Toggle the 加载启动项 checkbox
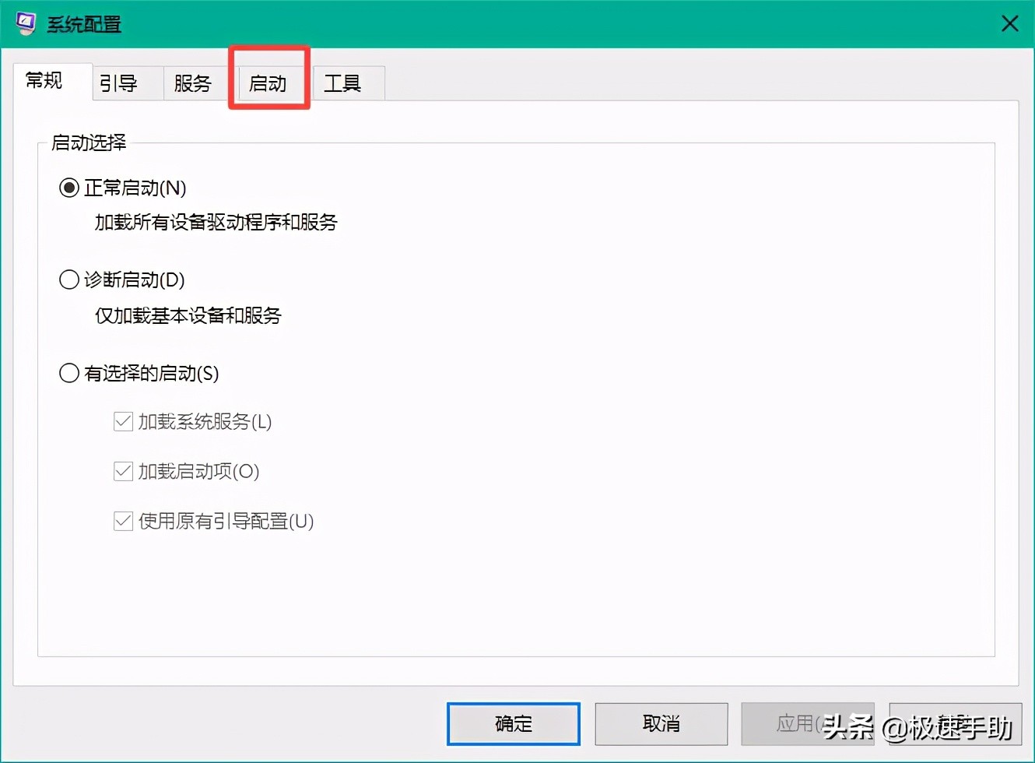 click(123, 471)
